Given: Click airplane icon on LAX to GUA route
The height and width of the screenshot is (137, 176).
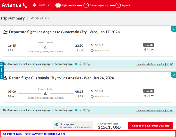Looking at the screenshot, I should [45, 47].
